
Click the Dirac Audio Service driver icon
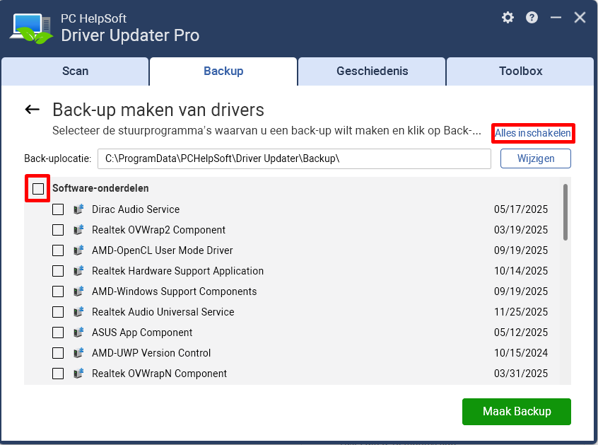click(78, 209)
